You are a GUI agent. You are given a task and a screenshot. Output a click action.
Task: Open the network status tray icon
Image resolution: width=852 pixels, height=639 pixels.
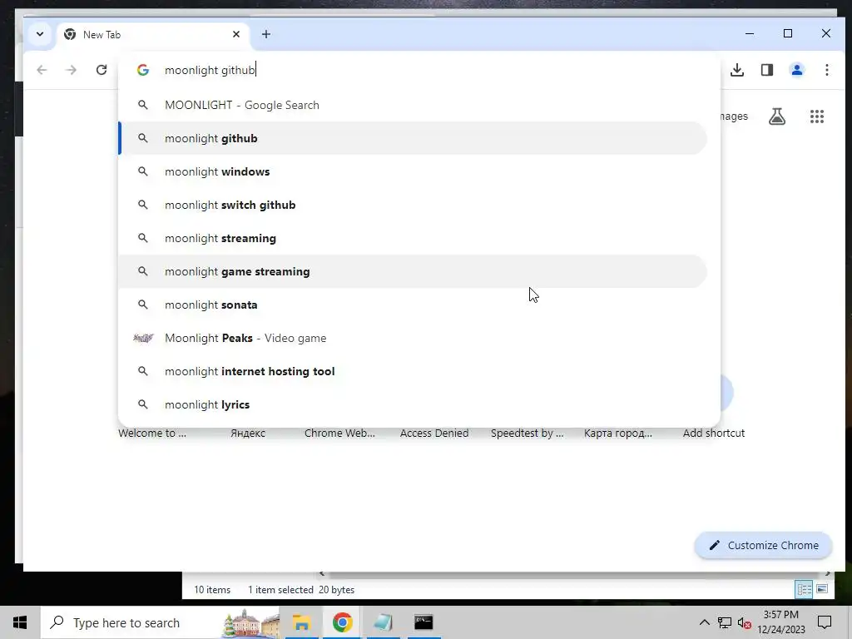(x=725, y=622)
